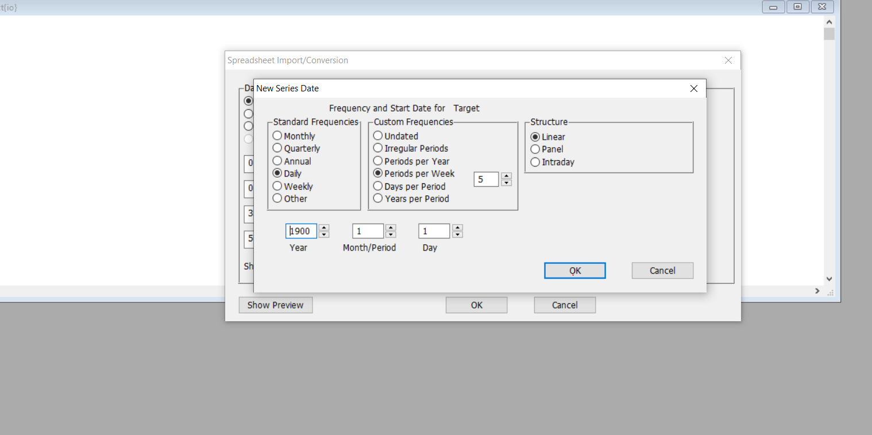The height and width of the screenshot is (435, 872).
Task: Decrease the Year value with down arrow
Action: [324, 234]
